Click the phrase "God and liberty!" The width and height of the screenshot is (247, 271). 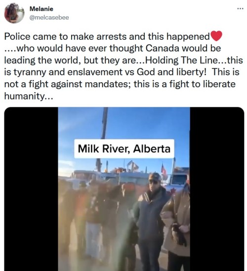coord(171,72)
